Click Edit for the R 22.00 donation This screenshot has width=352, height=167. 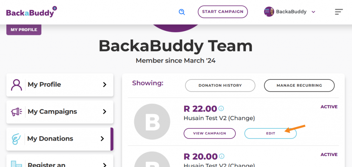pos(271,133)
